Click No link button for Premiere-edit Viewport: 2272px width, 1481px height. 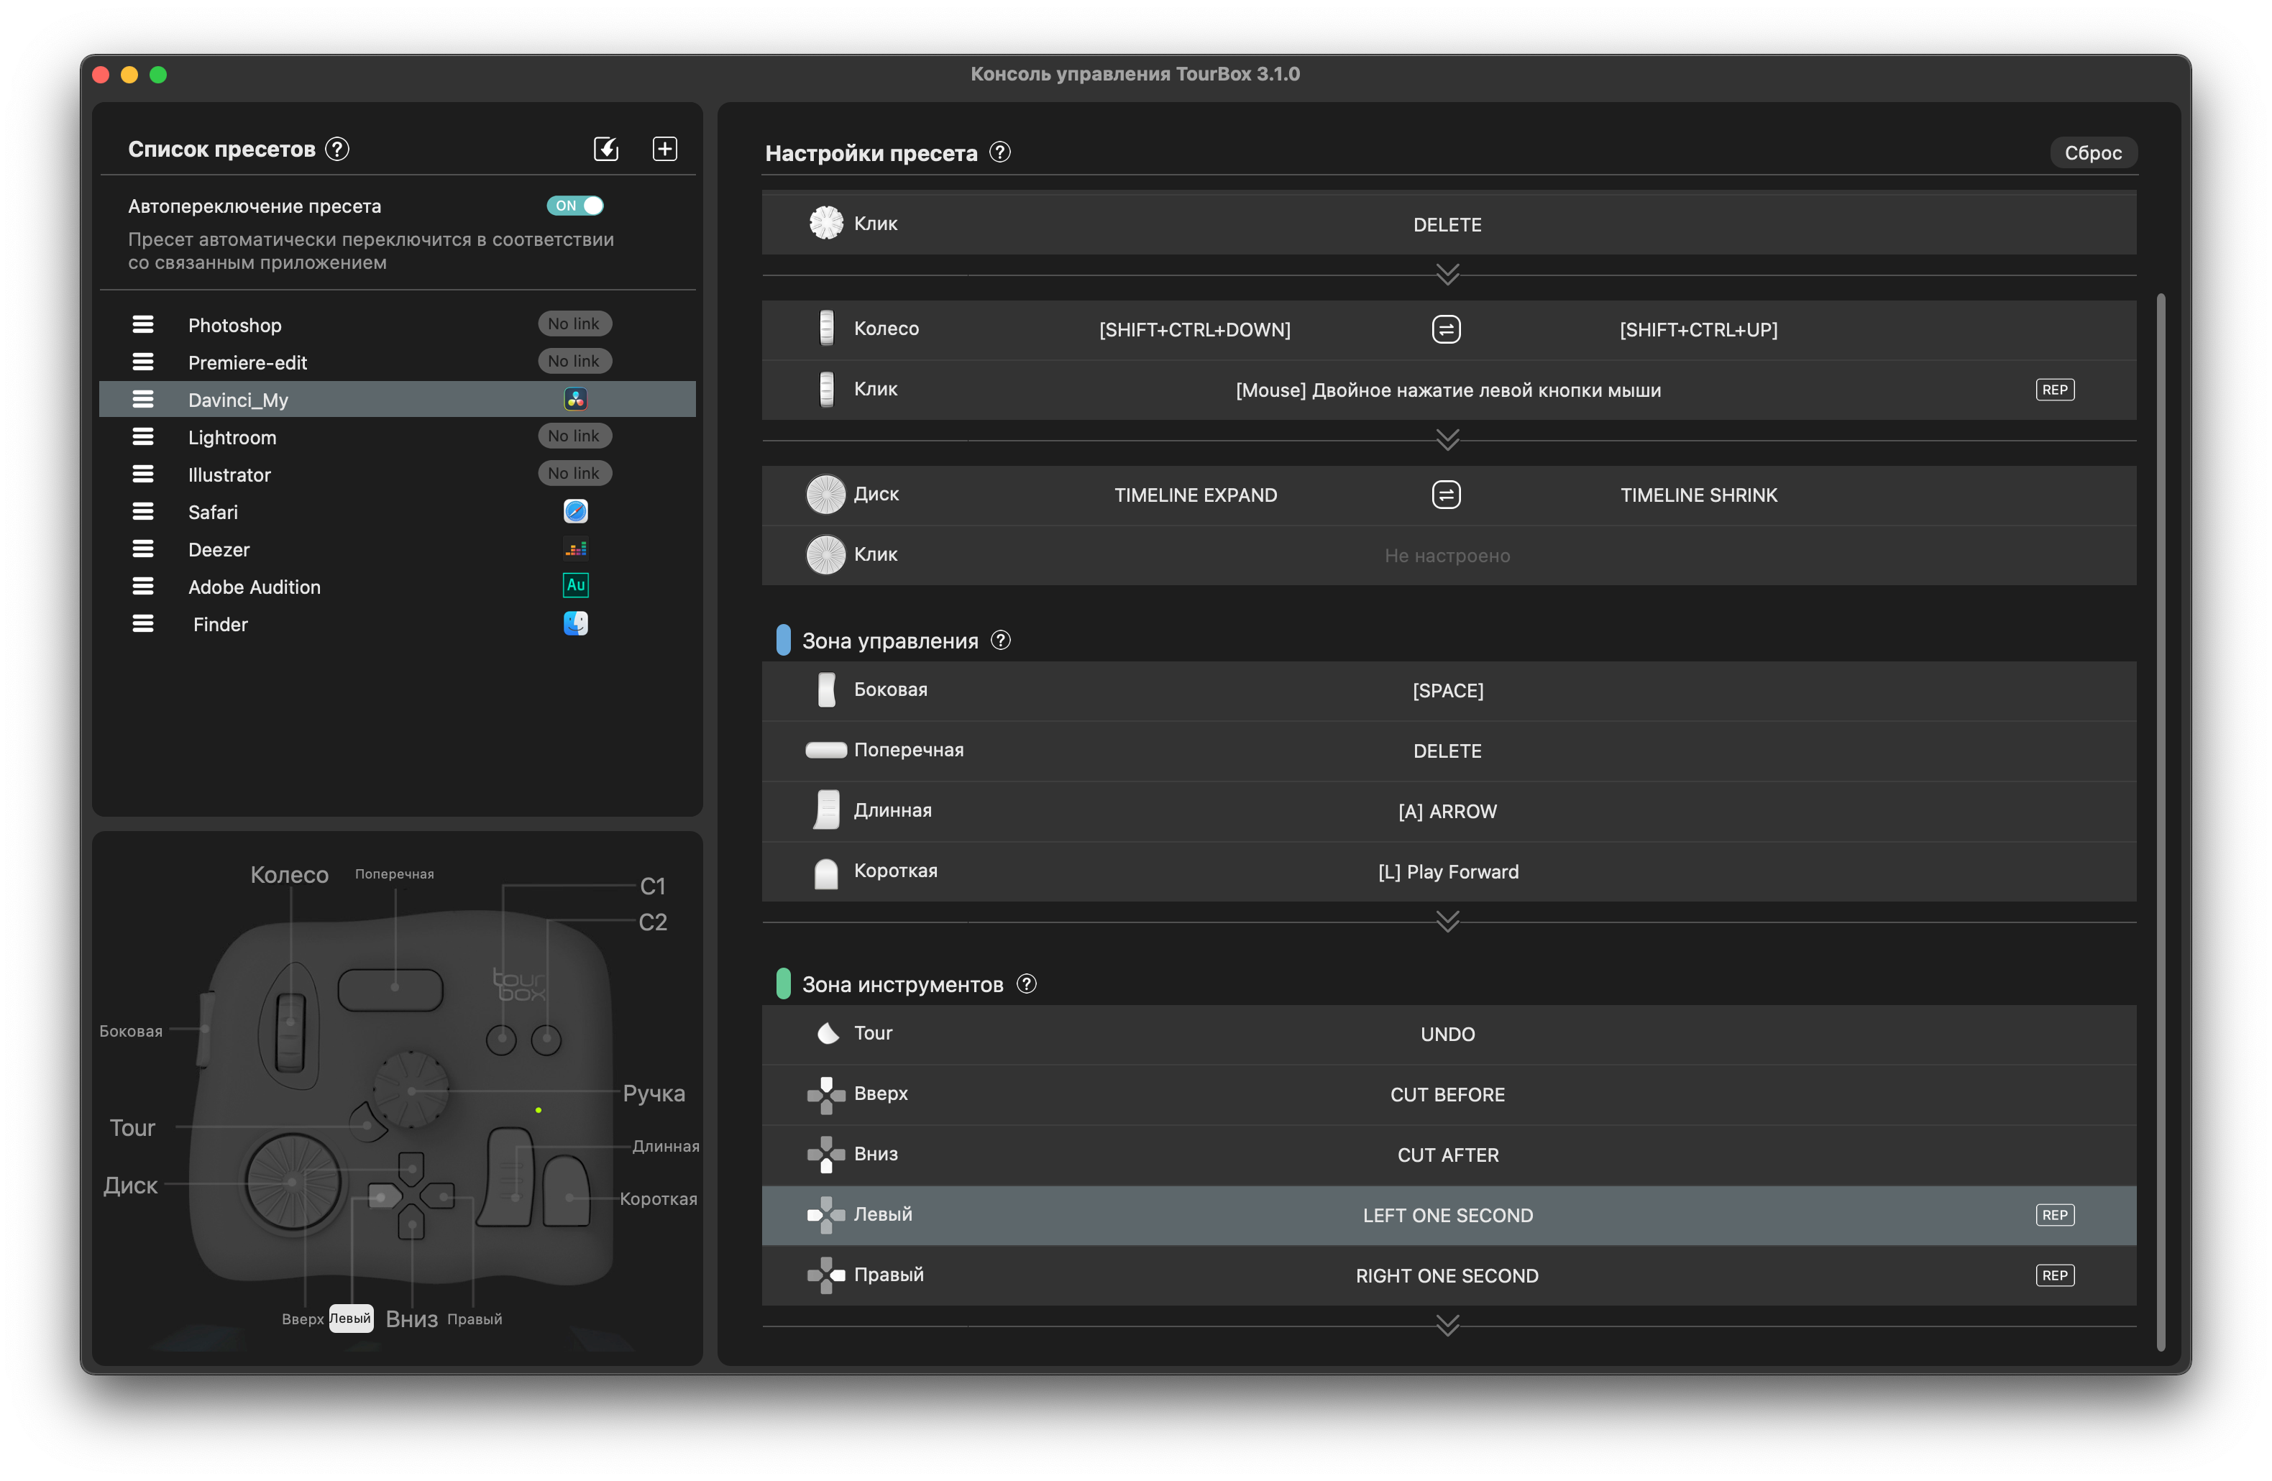(574, 361)
